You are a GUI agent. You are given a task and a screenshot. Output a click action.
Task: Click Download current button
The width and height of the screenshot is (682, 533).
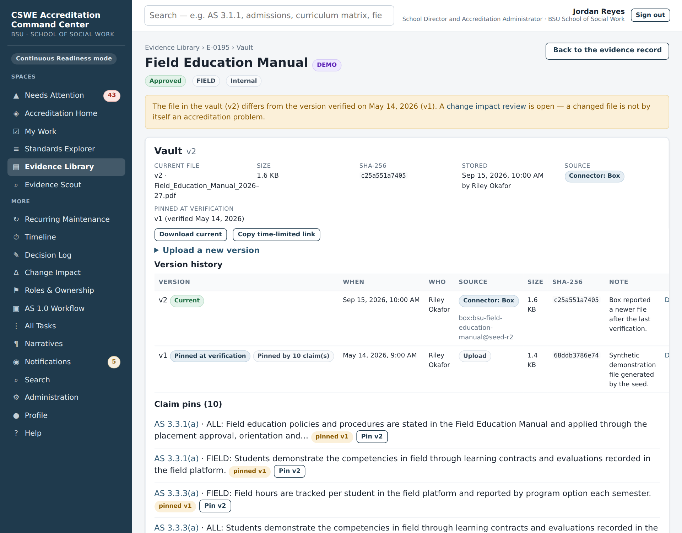tap(190, 235)
